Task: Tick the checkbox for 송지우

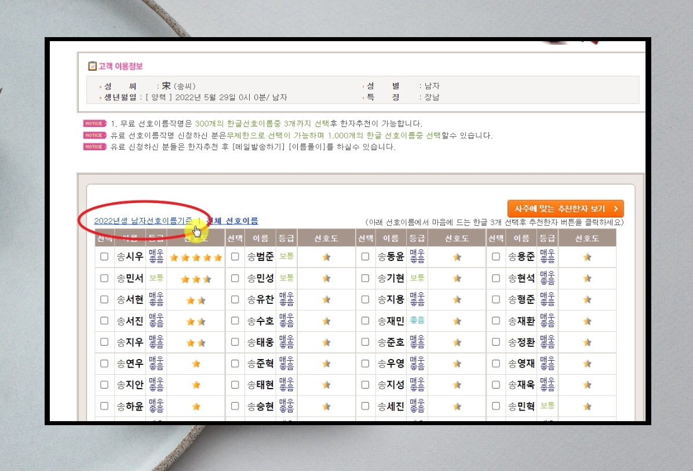Action: tap(104, 342)
